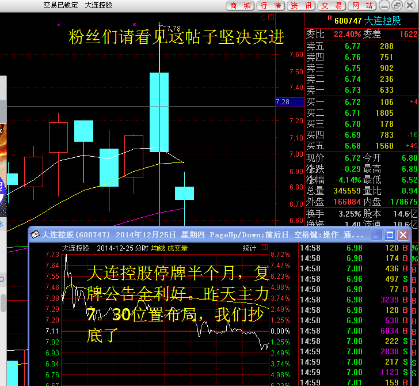Viewport: 419px width, 386px height.
Task: Click the 总量 345559 value
Action: (x=347, y=191)
